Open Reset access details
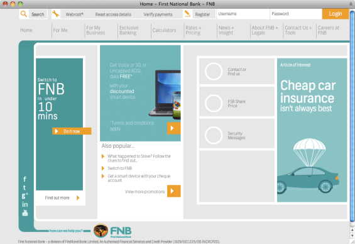Image resolution: width=355 pixels, height=244 pixels. [x=113, y=14]
